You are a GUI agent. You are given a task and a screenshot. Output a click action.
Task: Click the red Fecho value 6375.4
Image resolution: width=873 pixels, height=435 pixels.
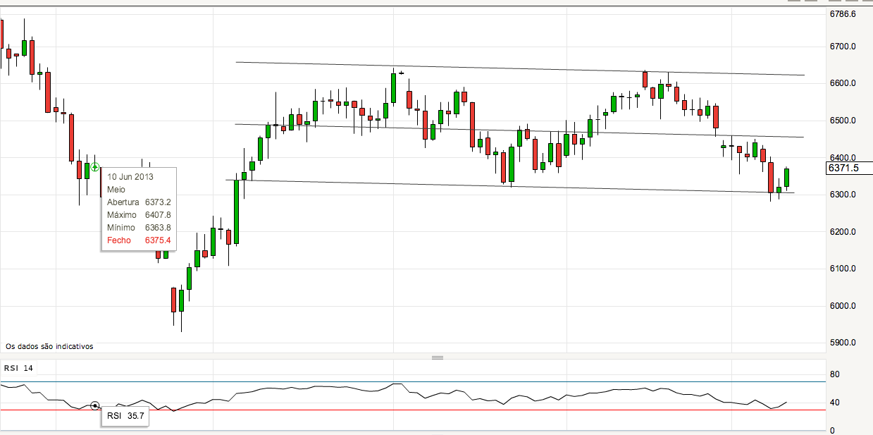(158, 240)
